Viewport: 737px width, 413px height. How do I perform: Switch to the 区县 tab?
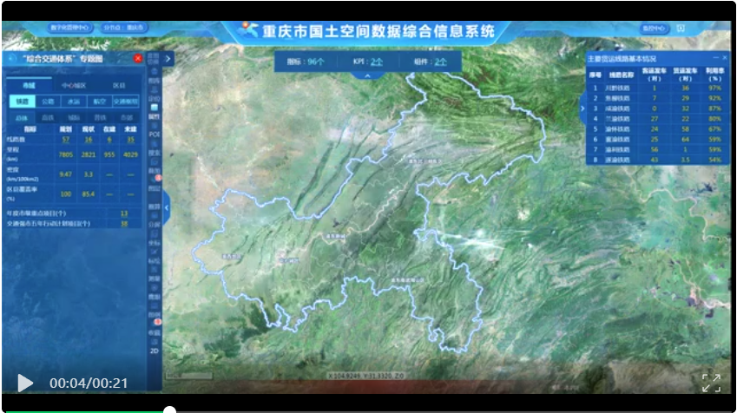119,86
